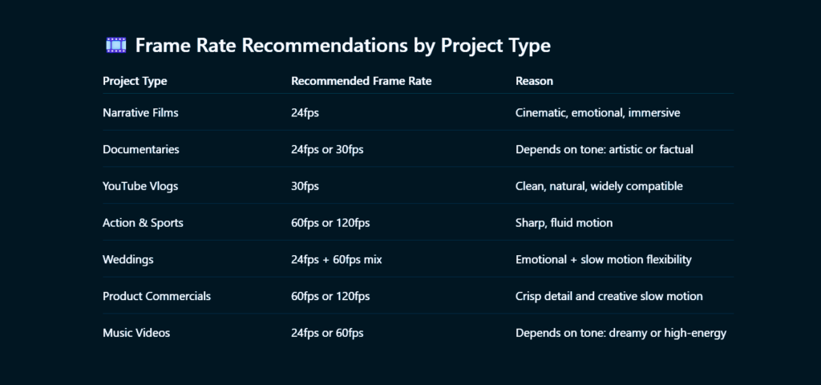Click the Documentaries project type cell
This screenshot has height=385, width=821.
tap(141, 149)
